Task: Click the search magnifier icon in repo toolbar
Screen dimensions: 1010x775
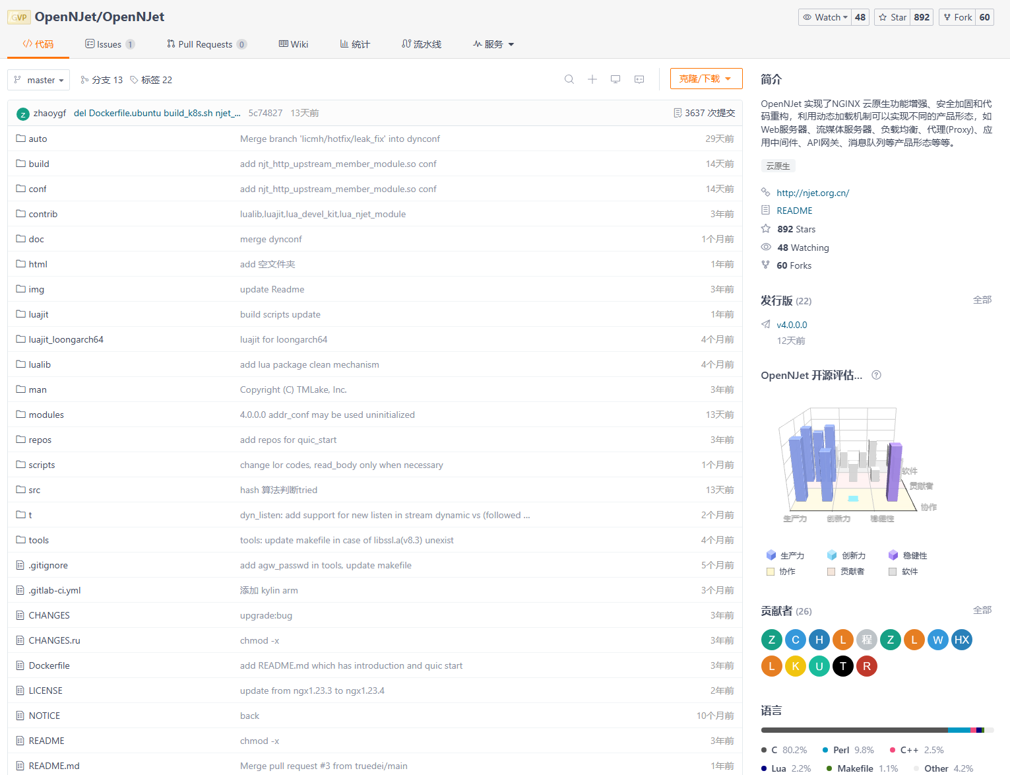Action: [x=569, y=79]
